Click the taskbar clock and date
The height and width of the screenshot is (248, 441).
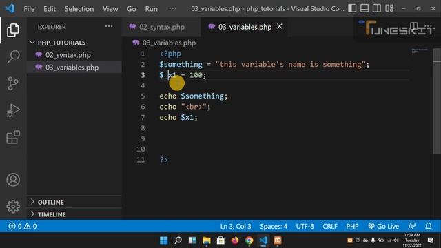click(x=412, y=240)
